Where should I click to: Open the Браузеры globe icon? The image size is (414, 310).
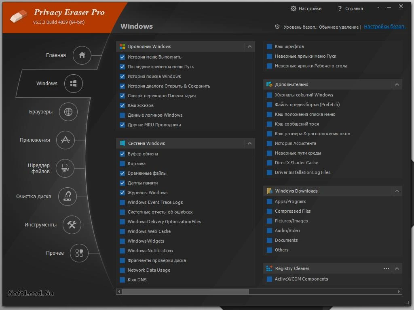68,112
